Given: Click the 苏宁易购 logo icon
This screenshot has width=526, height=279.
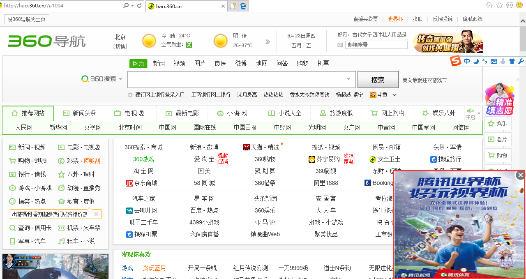Looking at the screenshot, I should 312,159.
